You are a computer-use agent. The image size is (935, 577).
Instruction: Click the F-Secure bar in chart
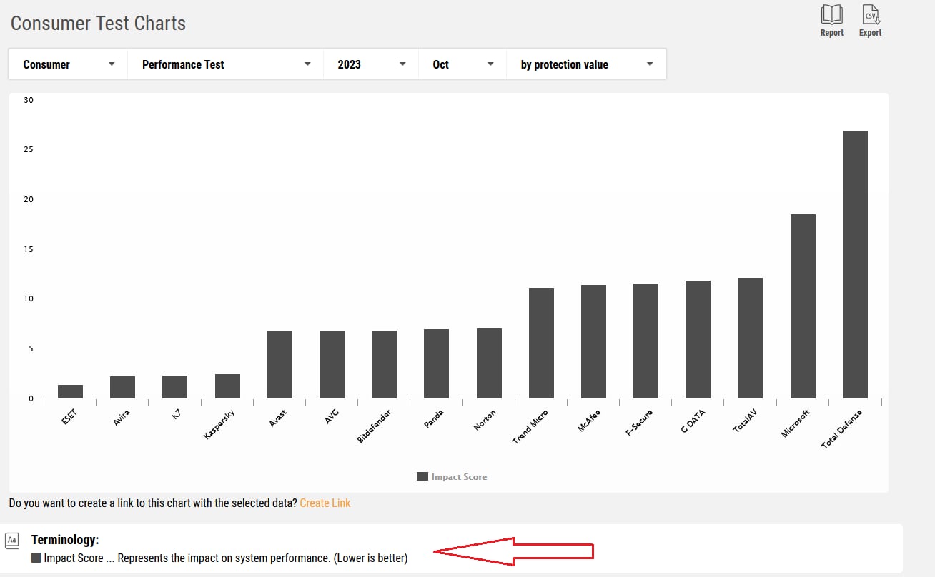click(645, 341)
